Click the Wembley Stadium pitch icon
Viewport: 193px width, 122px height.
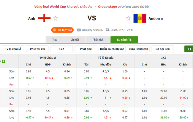tap(79, 30)
